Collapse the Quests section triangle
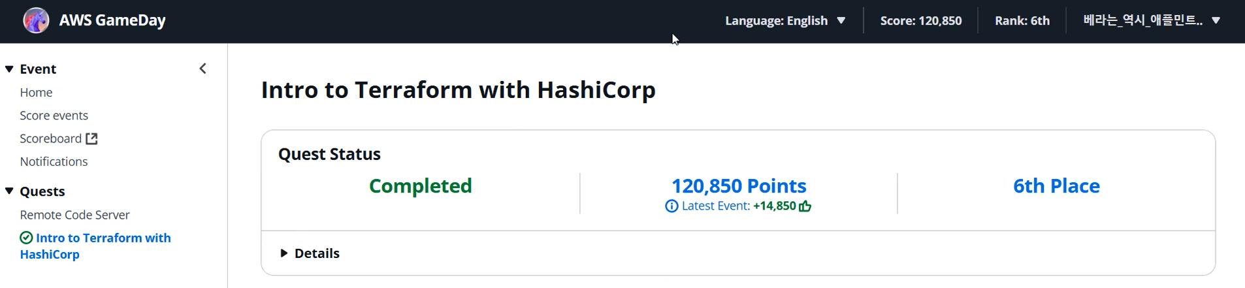Viewport: 1245px width, 288px height. tap(9, 191)
